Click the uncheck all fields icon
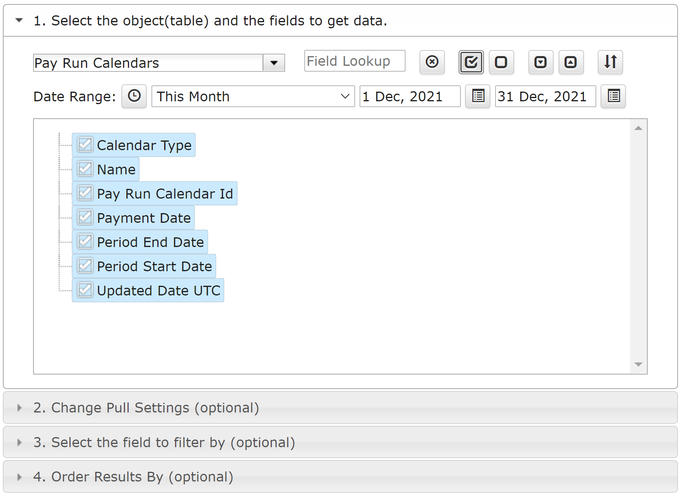 [501, 62]
